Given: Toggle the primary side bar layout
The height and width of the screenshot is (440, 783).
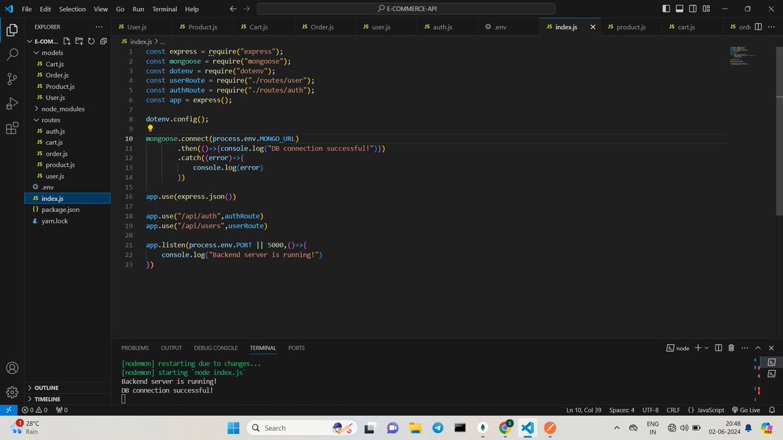Looking at the screenshot, I should coord(666,9).
